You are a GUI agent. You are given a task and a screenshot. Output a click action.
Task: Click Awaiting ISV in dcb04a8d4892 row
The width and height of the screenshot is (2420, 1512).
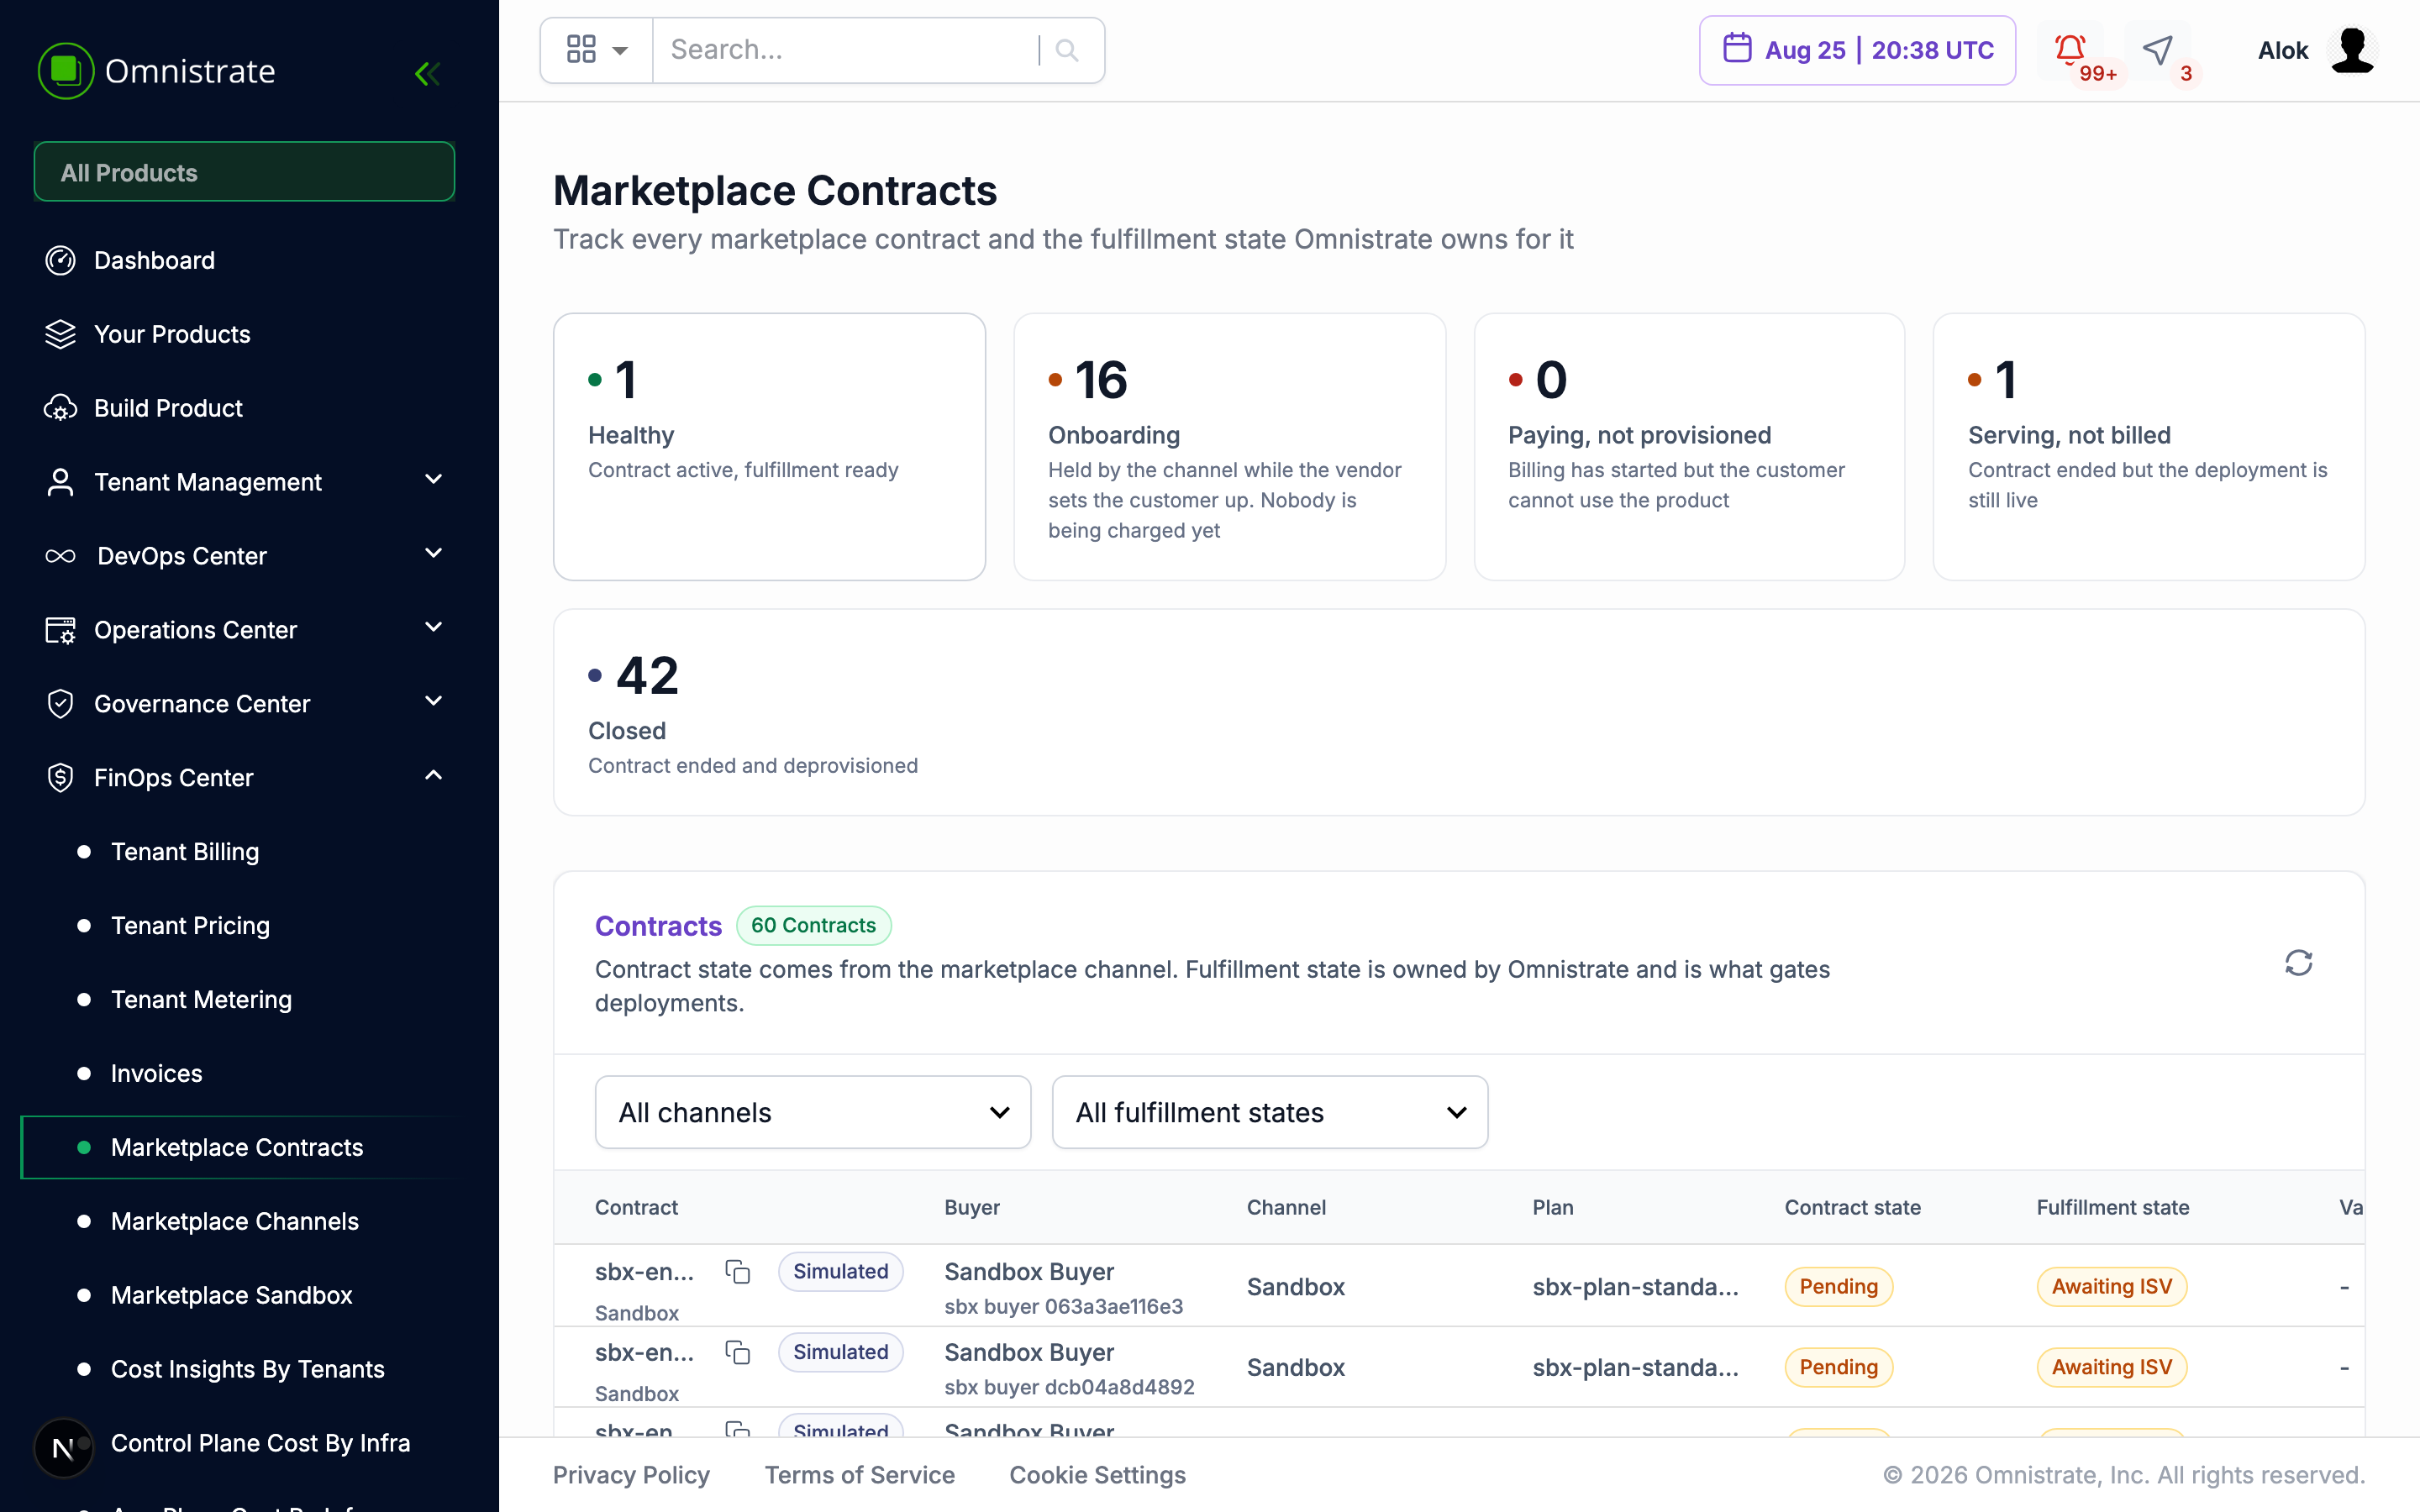pos(2112,1367)
